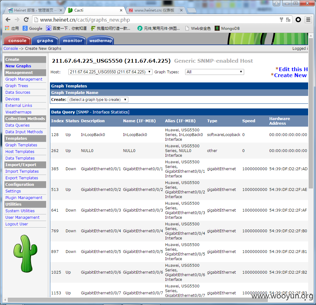Open the Select a graph type to create dropdown
The width and height of the screenshot is (316, 305).
tap(98, 100)
